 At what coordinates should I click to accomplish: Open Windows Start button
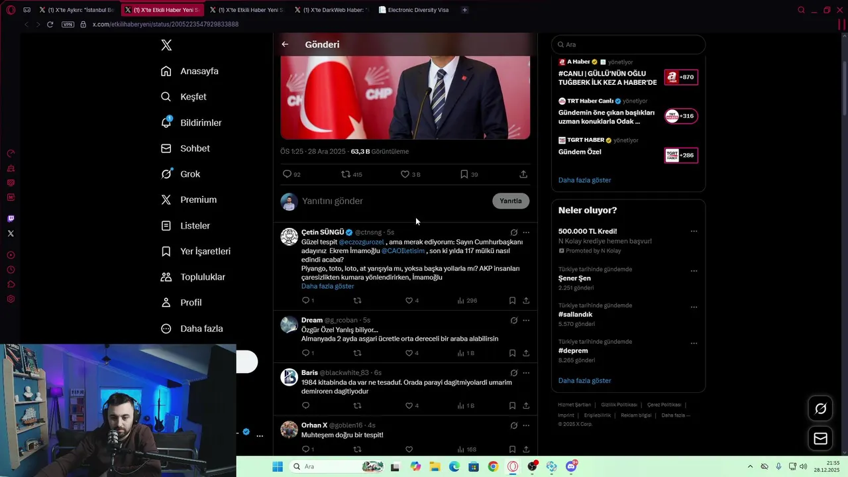278,466
